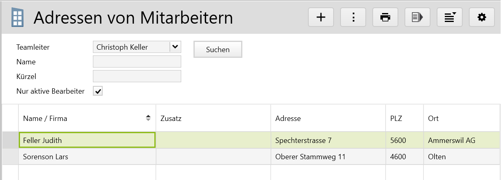Click the plus icon to add address
501x180 pixels.
tap(321, 17)
